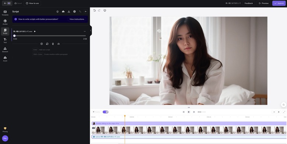Click the translate icon in Script header
This screenshot has height=144, width=287.
point(80,11)
